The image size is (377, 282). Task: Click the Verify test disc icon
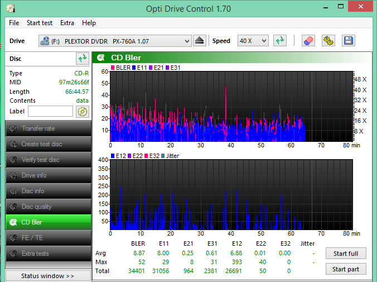(x=13, y=160)
